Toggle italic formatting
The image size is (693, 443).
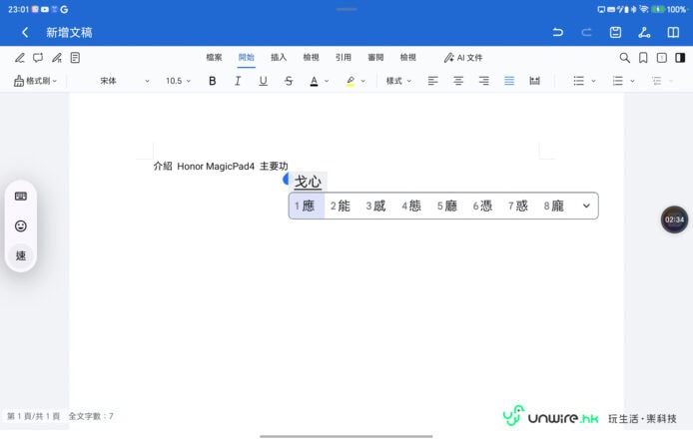pyautogui.click(x=238, y=81)
